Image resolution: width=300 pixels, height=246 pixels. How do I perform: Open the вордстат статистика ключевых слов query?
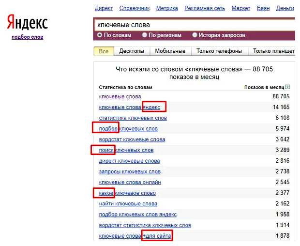(145, 225)
